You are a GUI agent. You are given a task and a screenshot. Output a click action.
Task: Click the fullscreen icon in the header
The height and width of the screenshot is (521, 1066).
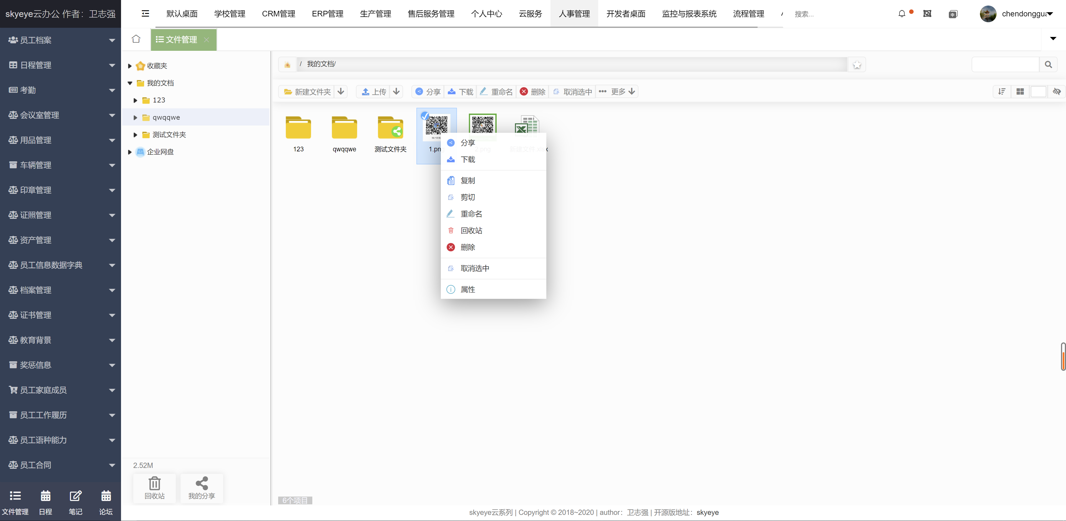click(927, 14)
